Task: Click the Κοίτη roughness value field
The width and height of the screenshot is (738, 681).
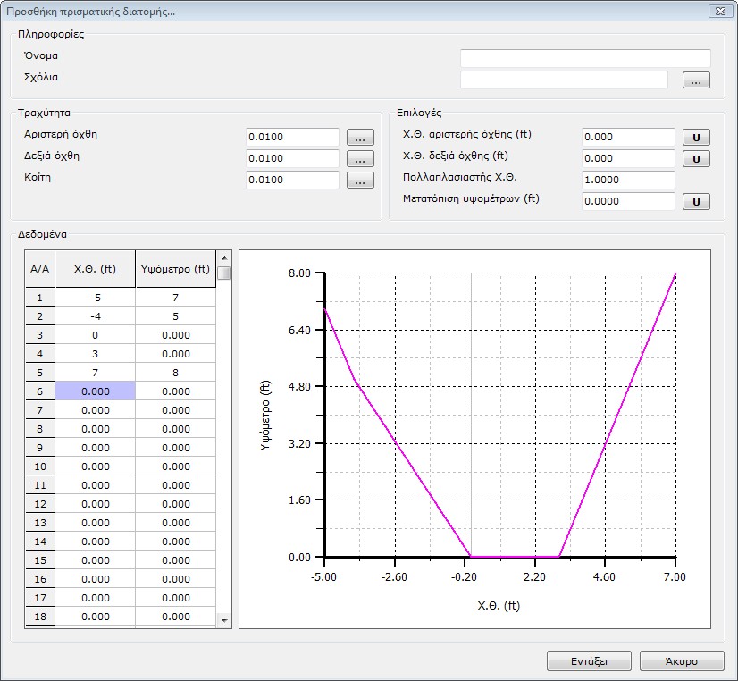Action: [x=292, y=181]
